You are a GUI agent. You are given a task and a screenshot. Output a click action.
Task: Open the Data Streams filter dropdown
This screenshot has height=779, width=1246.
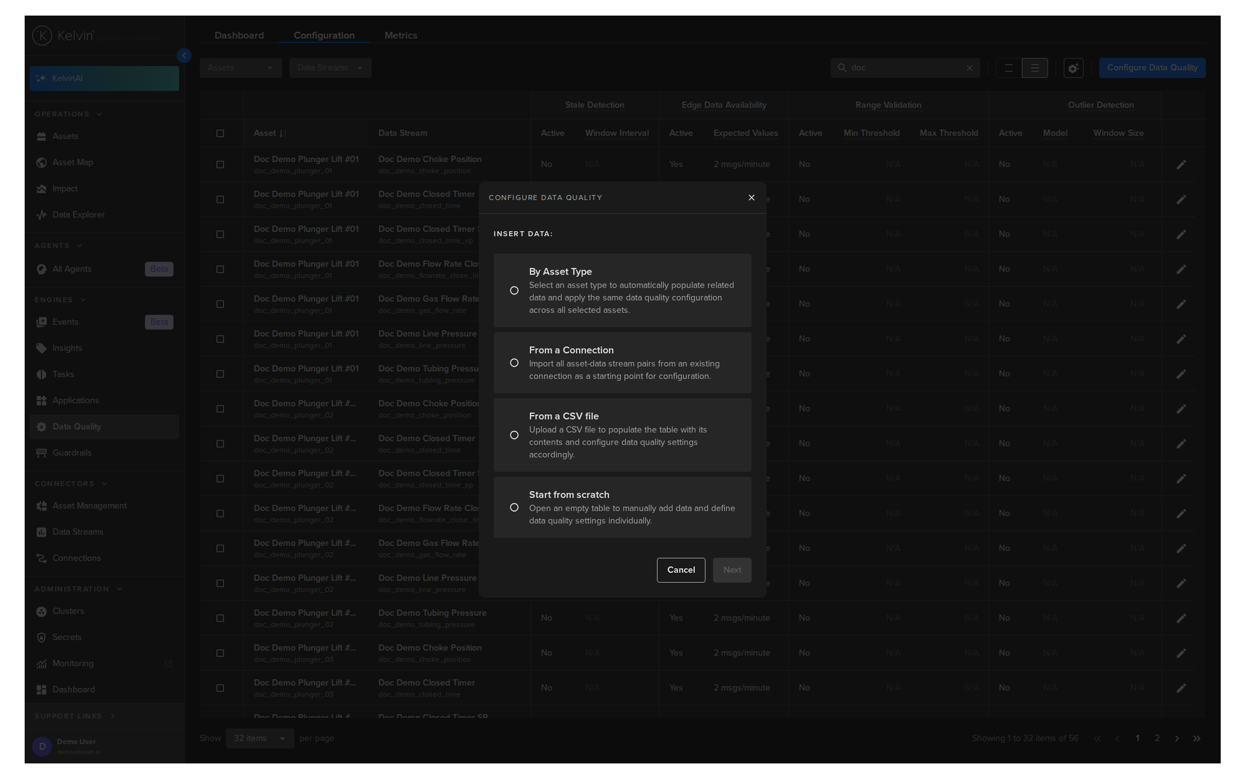click(330, 68)
